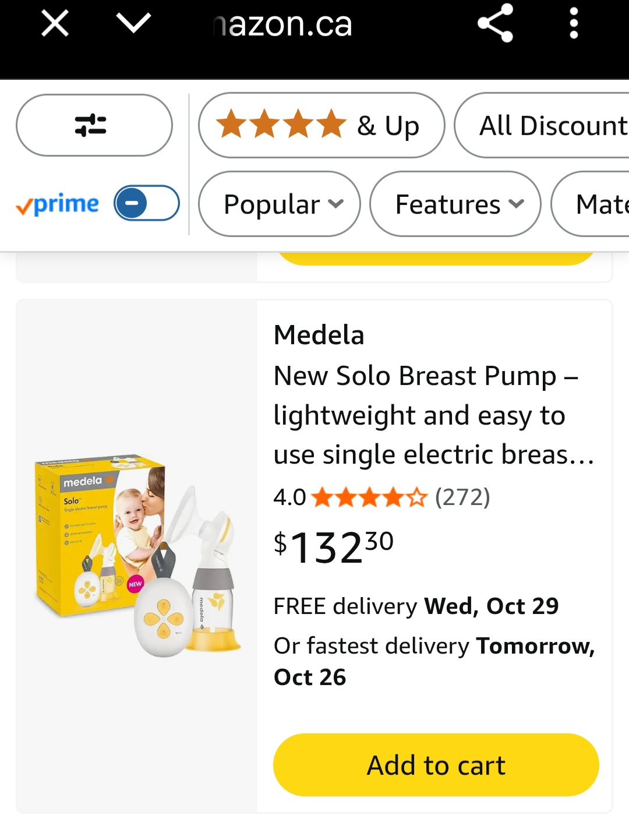The width and height of the screenshot is (629, 826).
Task: Tap the Medela brand name
Action: click(x=319, y=336)
